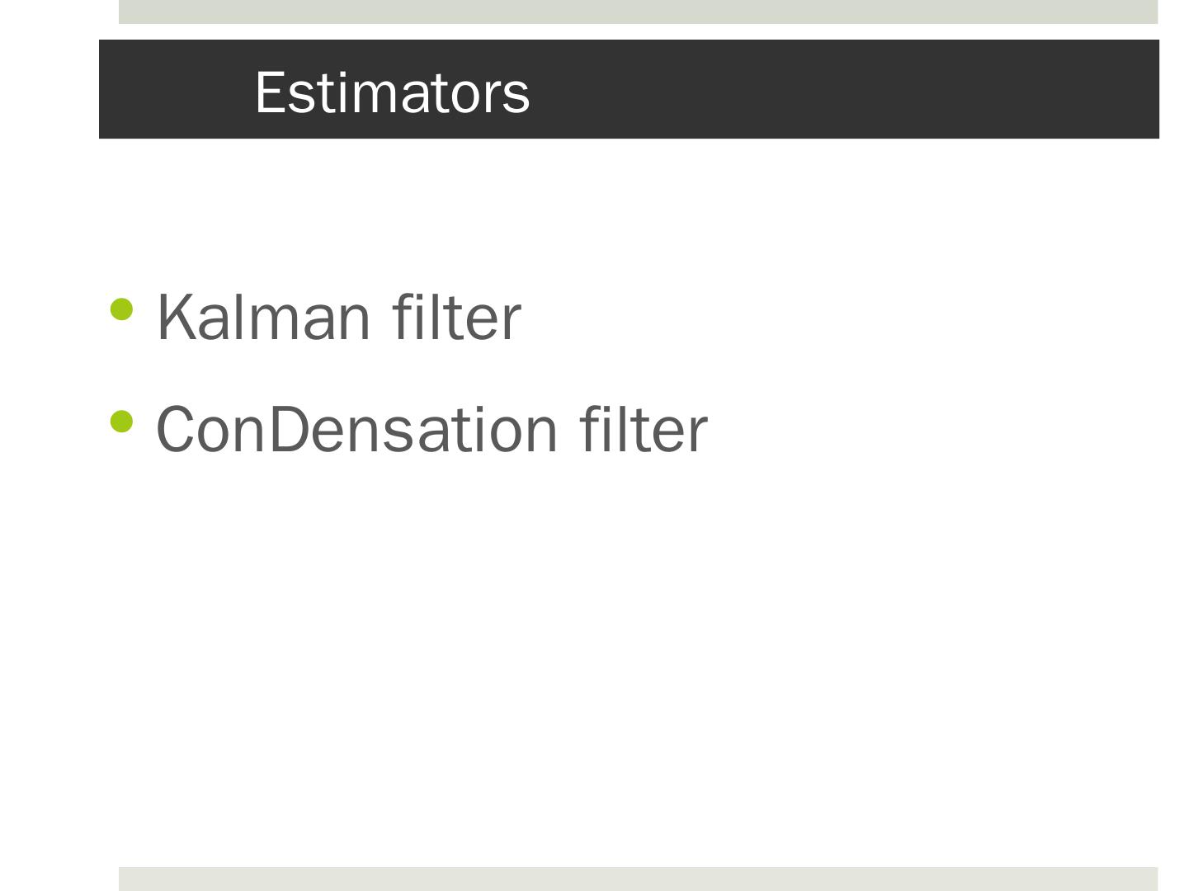Click the green bullet beside ConDensation filter
This screenshot has height=891, width=1188.
[121, 422]
